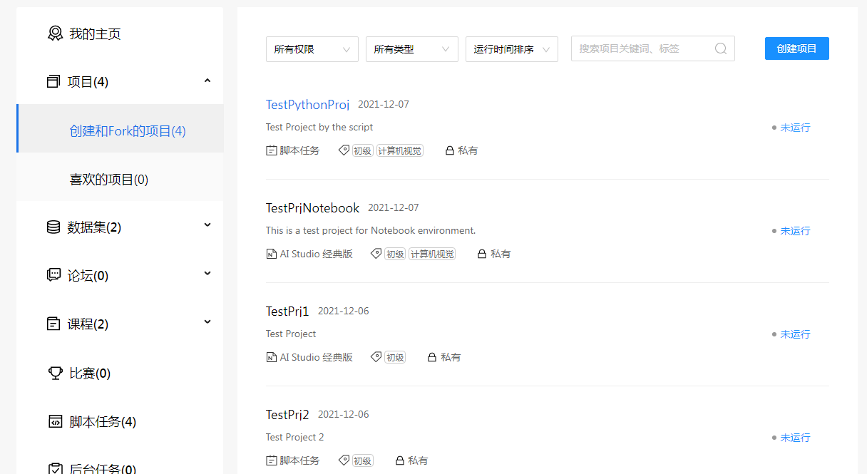The image size is (867, 474).
Task: Click the 论坛 chat bubble icon
Action: (53, 275)
